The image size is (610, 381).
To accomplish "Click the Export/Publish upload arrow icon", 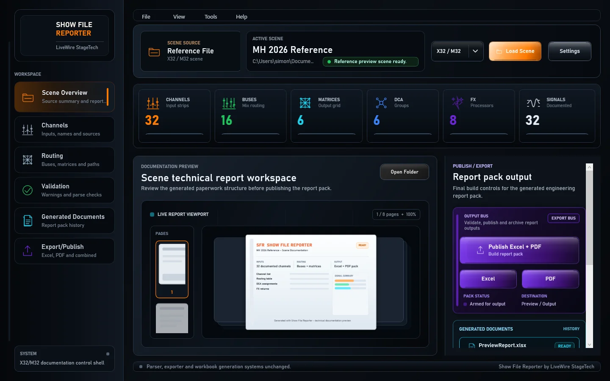I will tap(28, 251).
